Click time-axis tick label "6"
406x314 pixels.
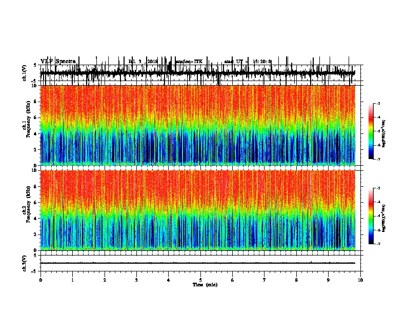(x=233, y=280)
